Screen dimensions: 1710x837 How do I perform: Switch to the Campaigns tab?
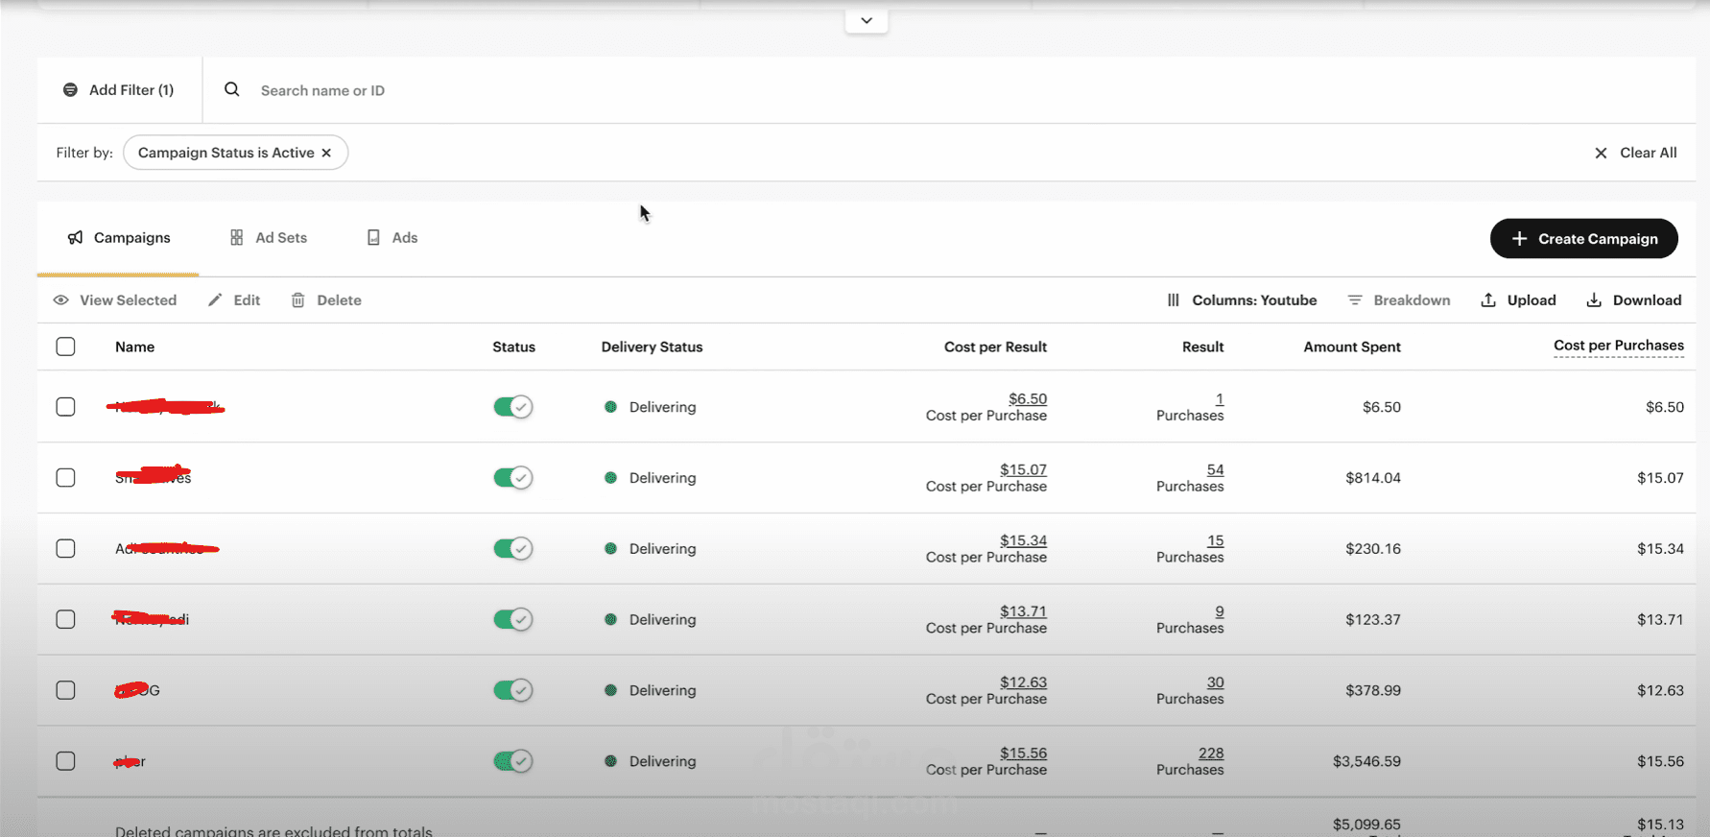pyautogui.click(x=119, y=238)
